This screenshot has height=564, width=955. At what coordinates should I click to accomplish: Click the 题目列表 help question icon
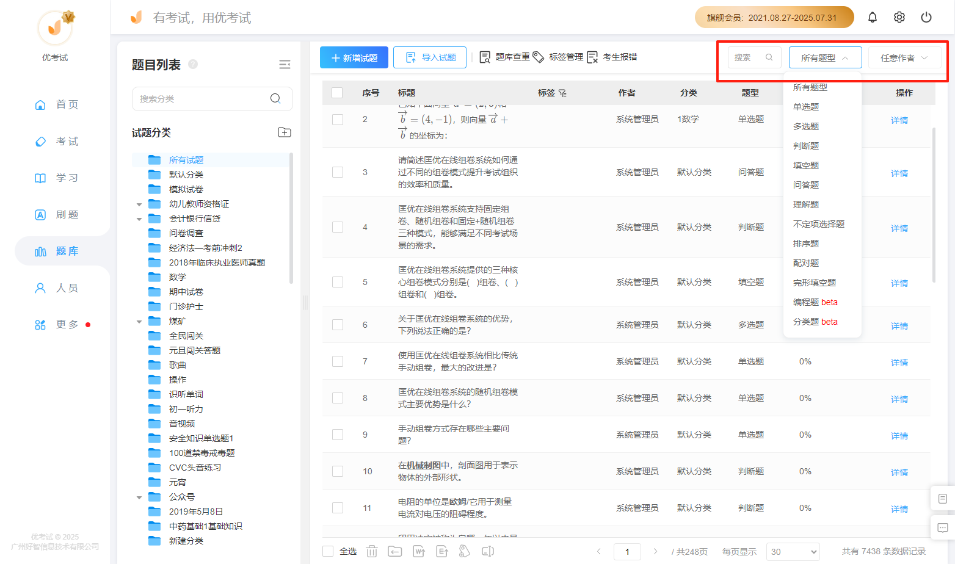[x=193, y=64]
